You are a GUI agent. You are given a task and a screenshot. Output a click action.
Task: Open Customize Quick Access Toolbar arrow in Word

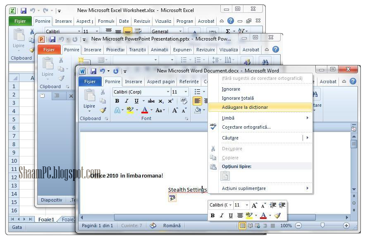[x=125, y=71]
